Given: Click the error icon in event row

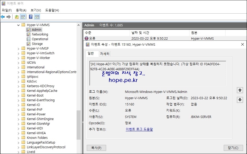Looking at the screenshot, I should pos(87,38).
